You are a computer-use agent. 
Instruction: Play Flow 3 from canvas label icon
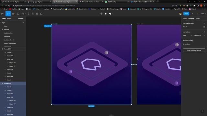(50, 26)
